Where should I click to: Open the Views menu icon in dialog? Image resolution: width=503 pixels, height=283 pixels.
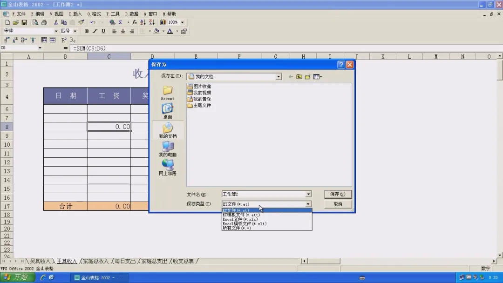(x=318, y=77)
